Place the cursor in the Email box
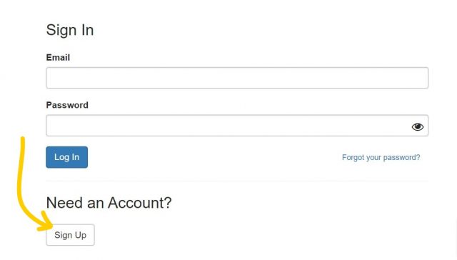 (237, 78)
